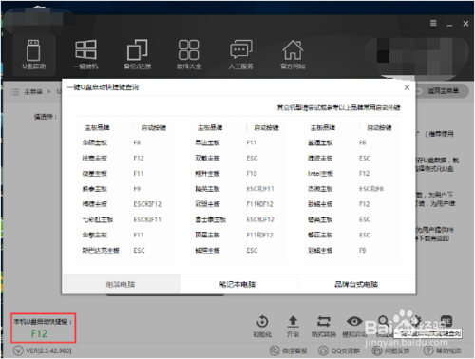Click the VER[2.5.42.980] version label
Viewport: 475px width, 359px height.
pyautogui.click(x=48, y=350)
